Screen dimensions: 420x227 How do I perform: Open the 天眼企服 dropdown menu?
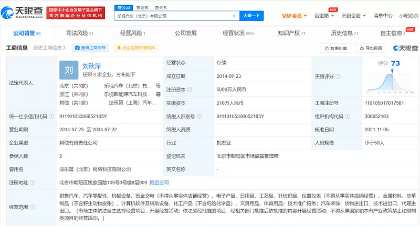353,16
